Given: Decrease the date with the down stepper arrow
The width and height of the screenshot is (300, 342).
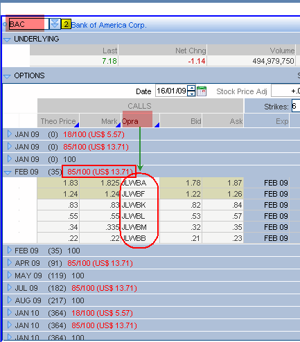Looking at the screenshot, I should (191, 93).
